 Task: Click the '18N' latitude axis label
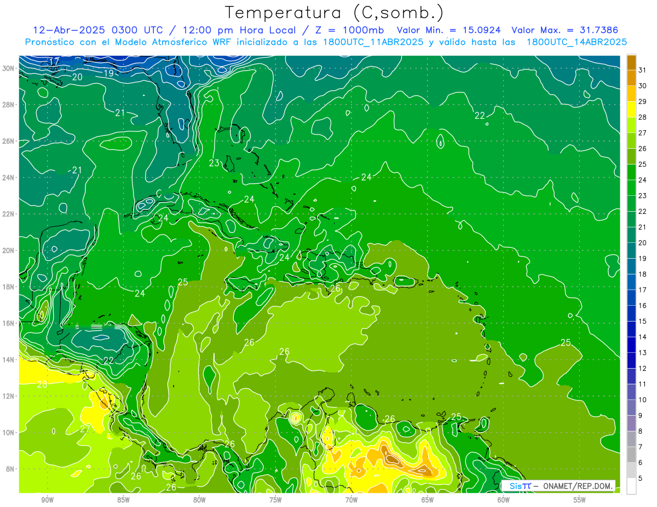(9, 287)
